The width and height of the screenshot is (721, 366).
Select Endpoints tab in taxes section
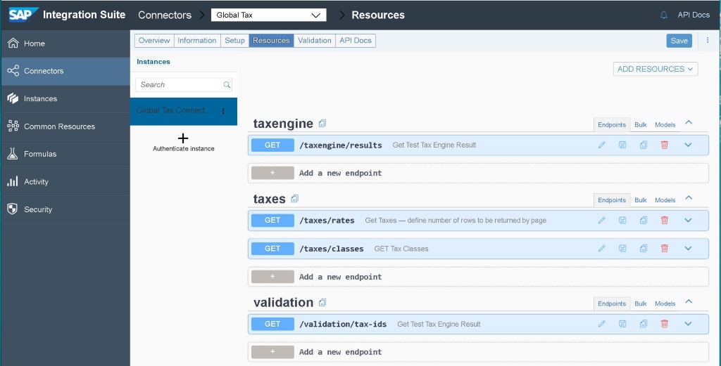612,200
